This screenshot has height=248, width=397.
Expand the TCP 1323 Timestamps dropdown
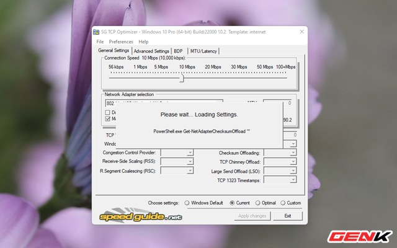(293, 180)
